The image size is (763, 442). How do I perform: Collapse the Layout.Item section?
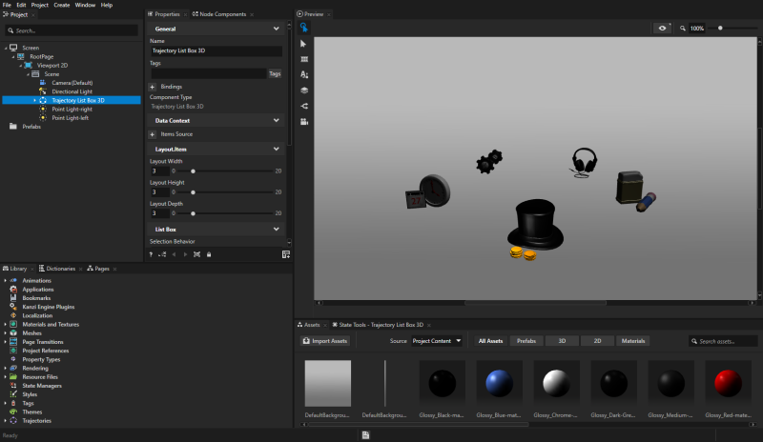point(277,150)
